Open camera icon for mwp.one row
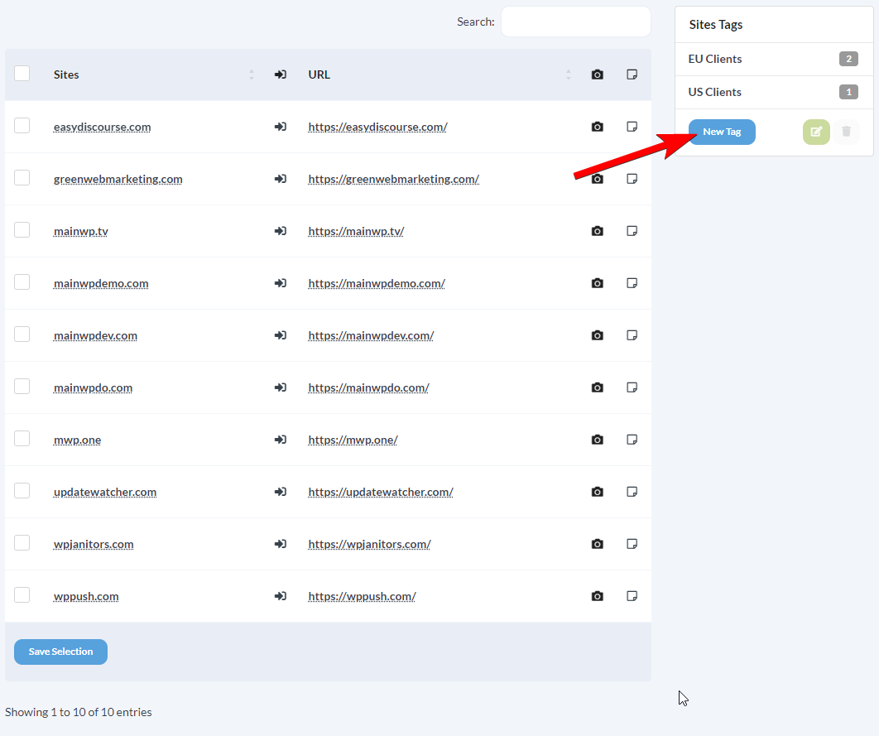879x736 pixels. pyautogui.click(x=597, y=440)
